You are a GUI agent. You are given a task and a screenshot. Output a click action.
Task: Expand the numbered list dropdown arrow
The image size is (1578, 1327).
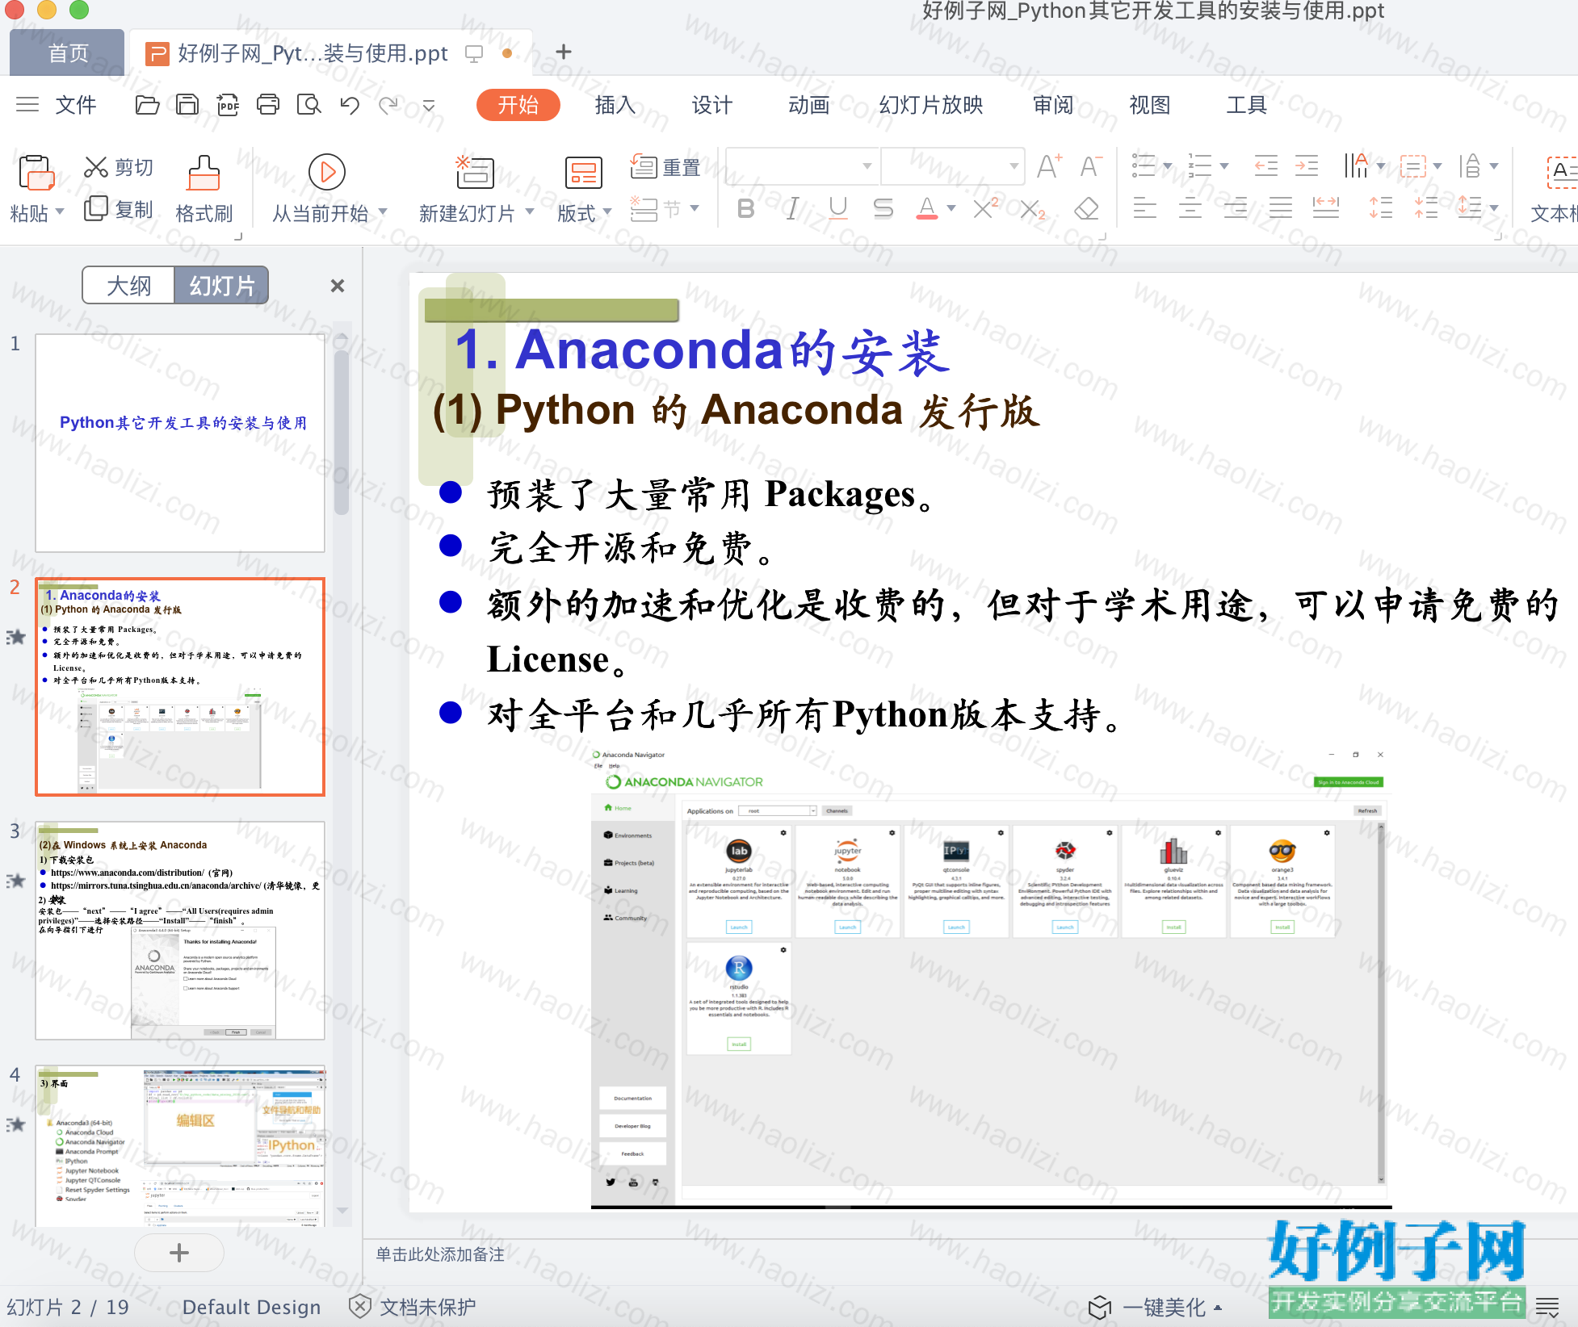pyautogui.click(x=1223, y=166)
